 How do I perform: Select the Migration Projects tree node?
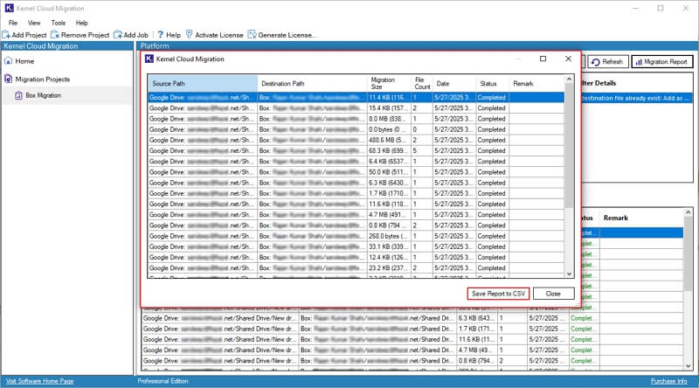coord(42,79)
